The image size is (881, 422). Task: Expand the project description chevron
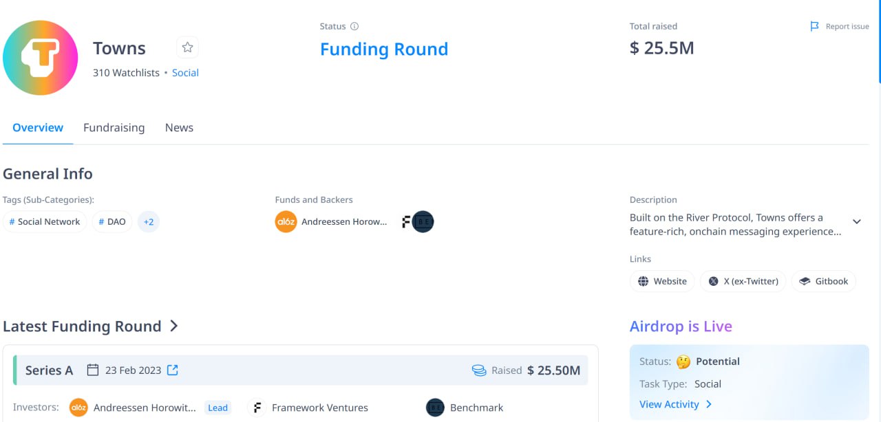[857, 221]
